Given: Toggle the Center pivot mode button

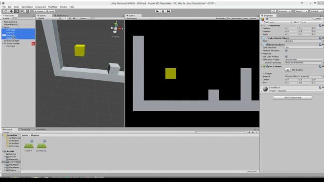Looking at the screenshot, I should 39,11.
